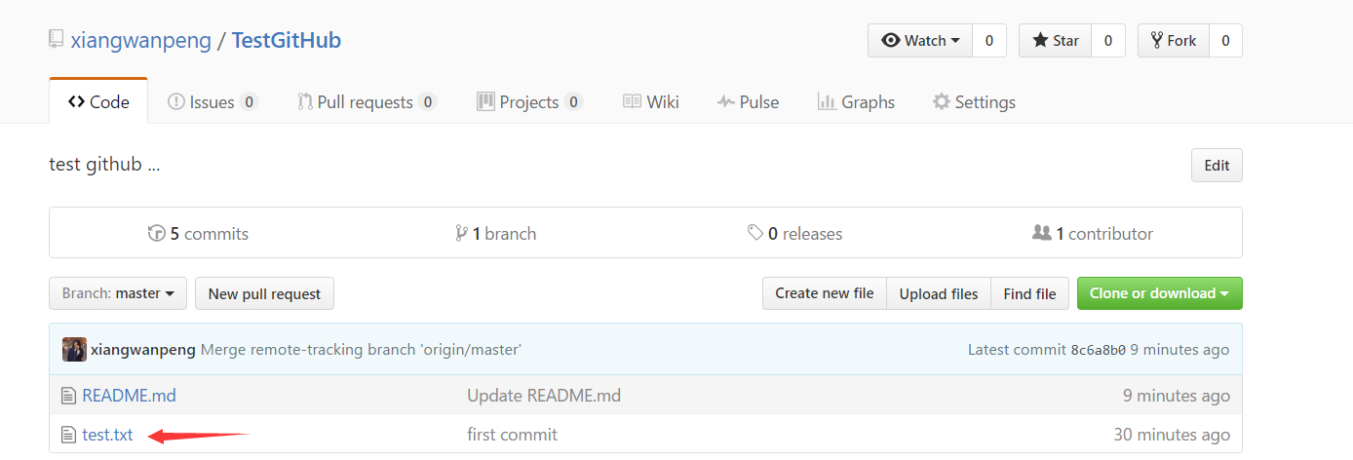Open the Clone or download dropdown
The width and height of the screenshot is (1353, 460).
pos(1159,293)
